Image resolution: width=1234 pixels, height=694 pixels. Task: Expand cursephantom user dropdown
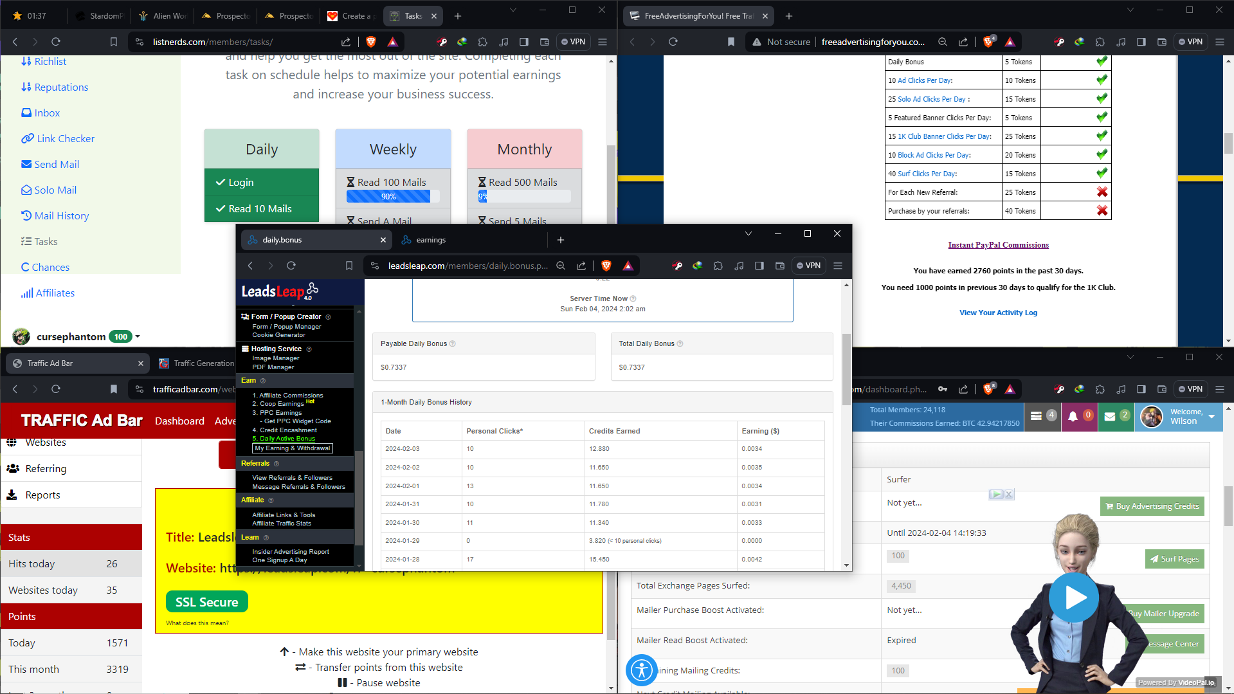pyautogui.click(x=138, y=336)
